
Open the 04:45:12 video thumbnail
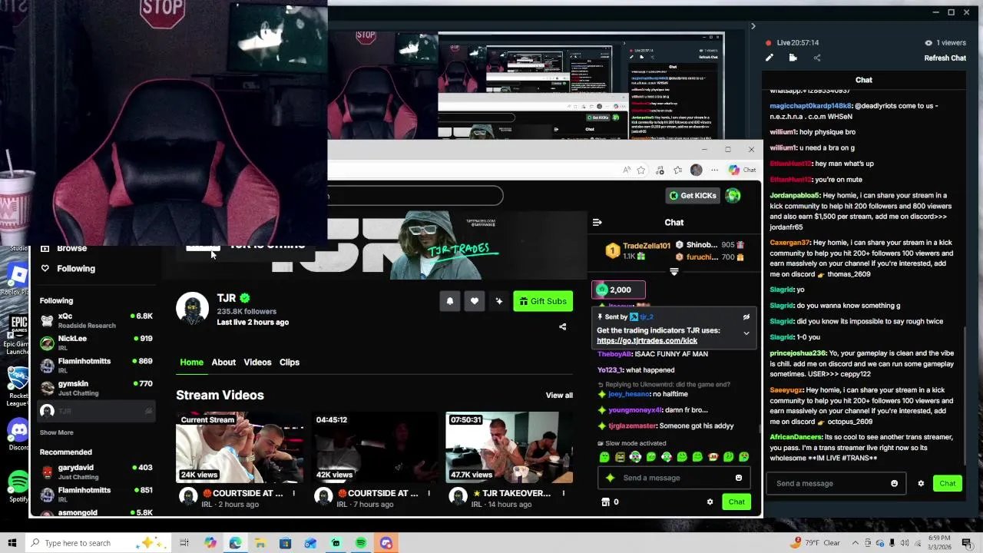[x=375, y=448]
